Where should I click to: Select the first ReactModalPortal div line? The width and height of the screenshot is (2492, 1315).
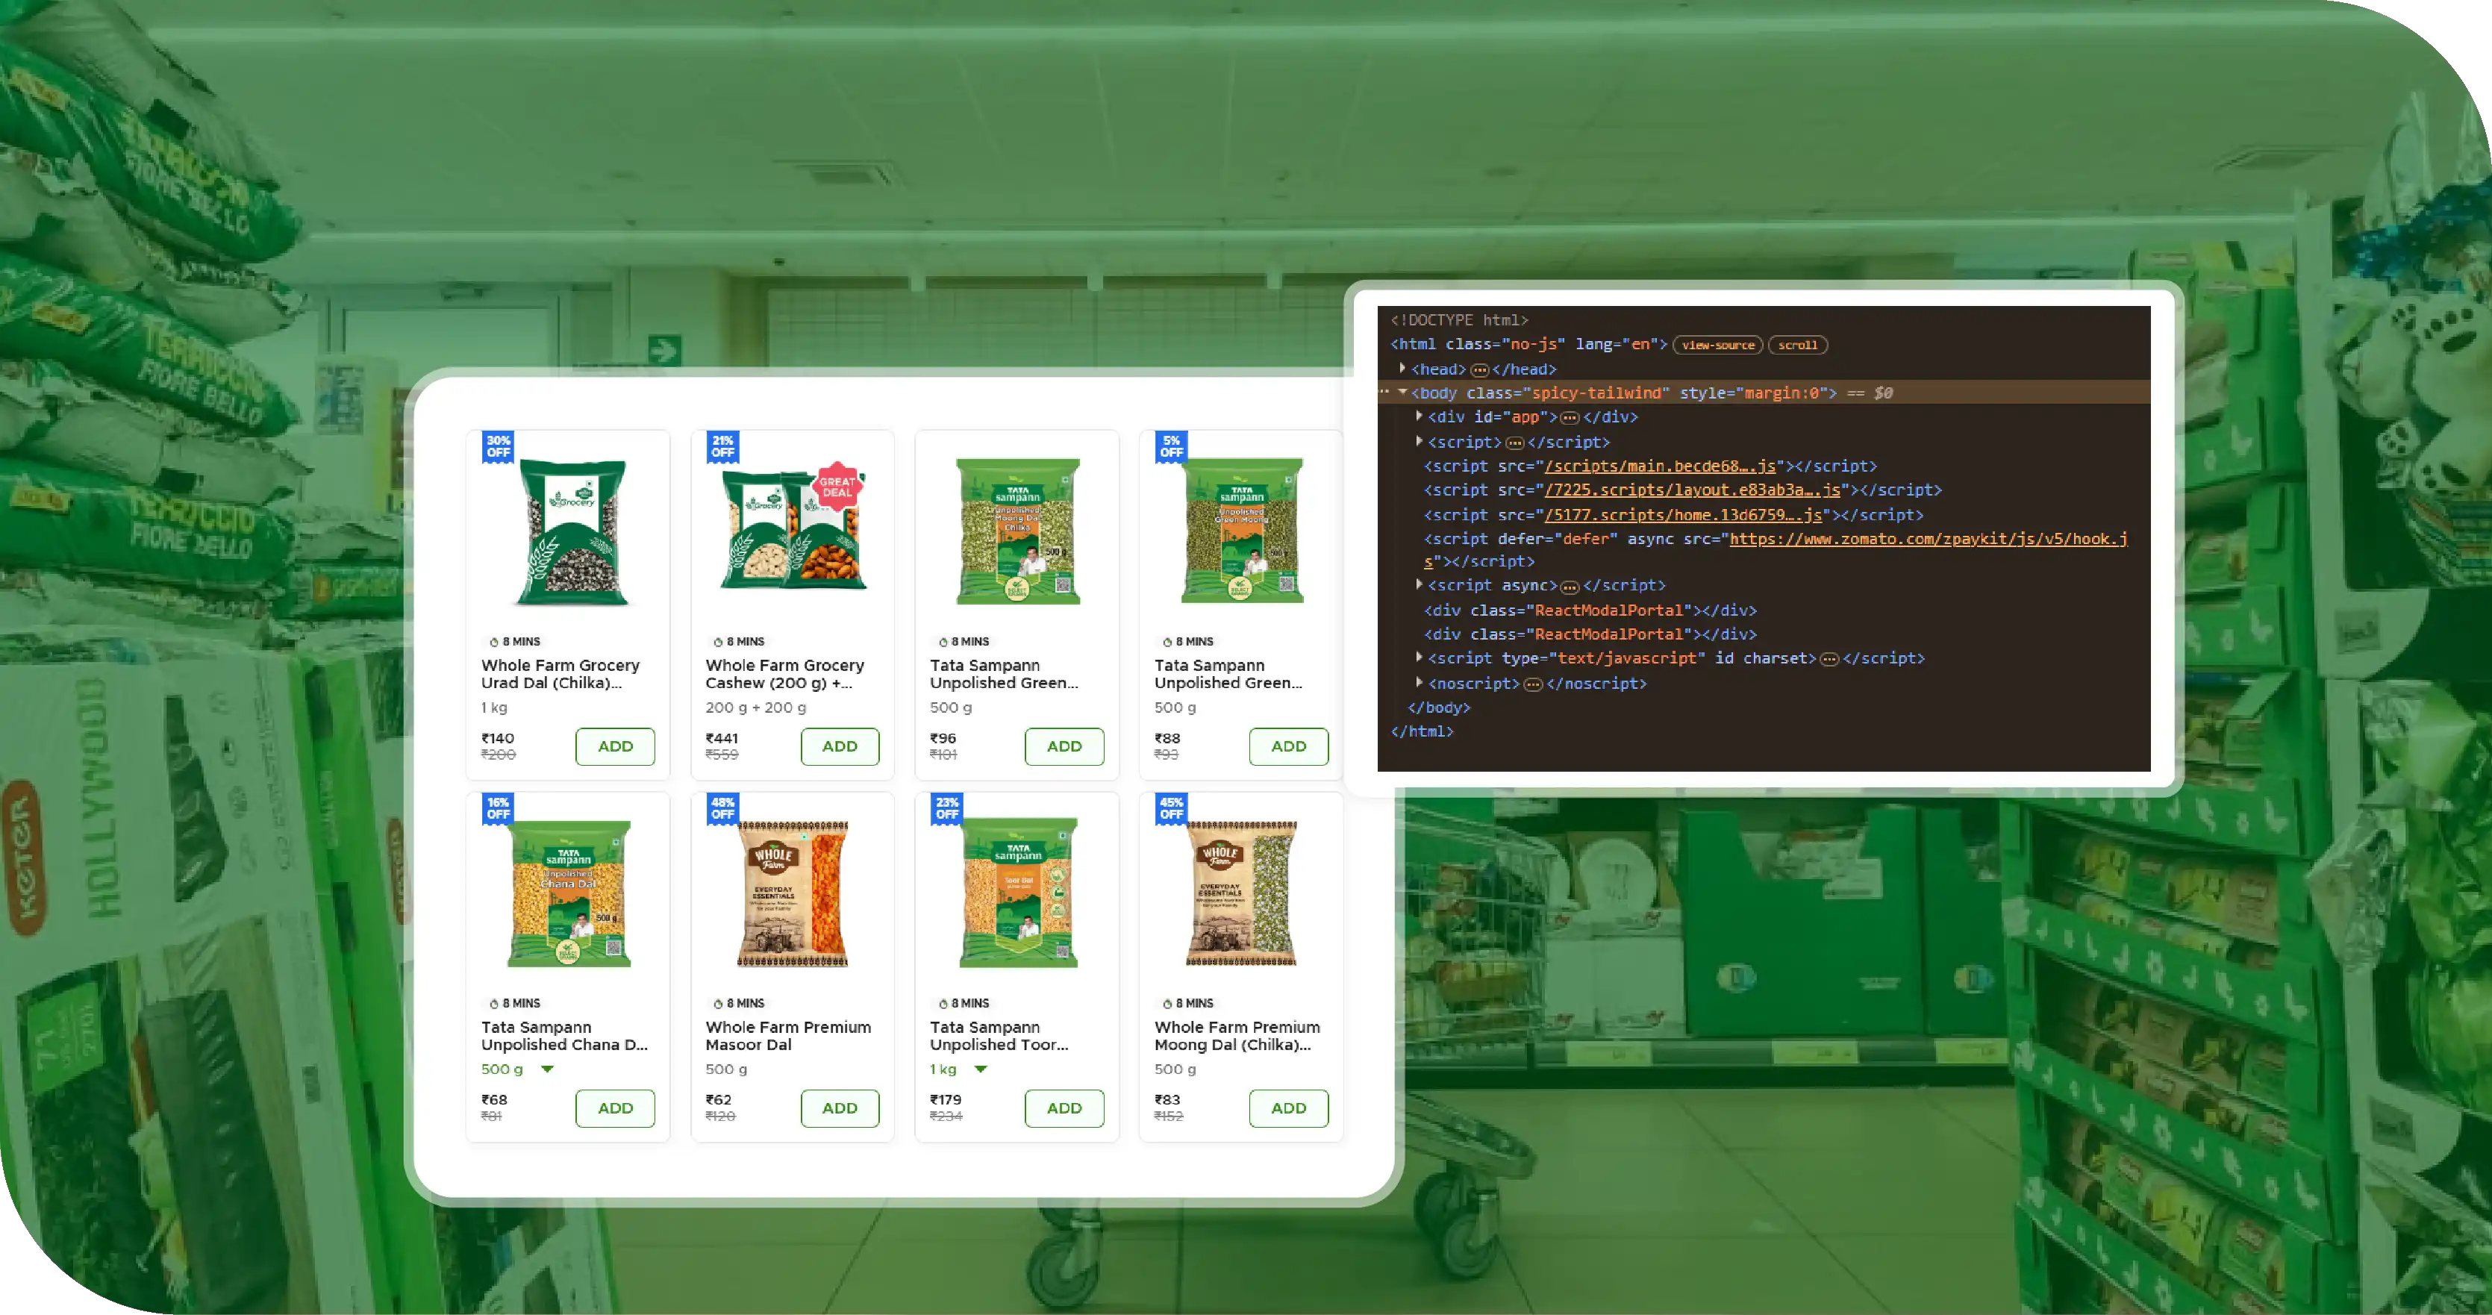tap(1590, 610)
